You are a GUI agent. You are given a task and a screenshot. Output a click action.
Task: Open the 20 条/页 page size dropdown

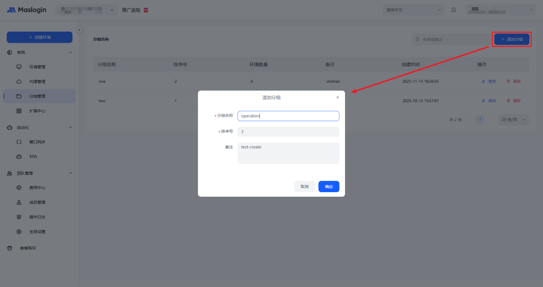coord(513,120)
